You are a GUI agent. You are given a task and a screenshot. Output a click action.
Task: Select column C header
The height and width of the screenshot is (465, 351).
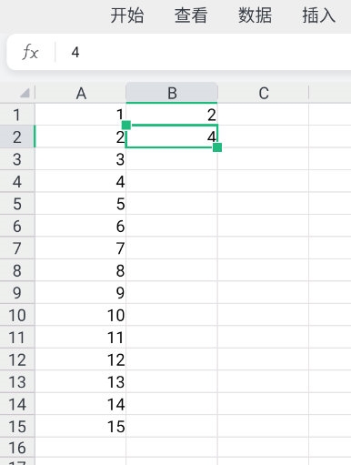coord(264,93)
